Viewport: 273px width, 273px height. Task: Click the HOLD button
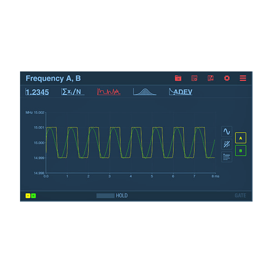coord(112,196)
